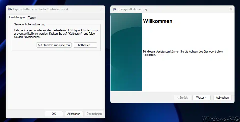The image size is (240, 122).
Task: Click the controller icon in the Spielgerätkalibrierung title bar
Action: coord(114,9)
